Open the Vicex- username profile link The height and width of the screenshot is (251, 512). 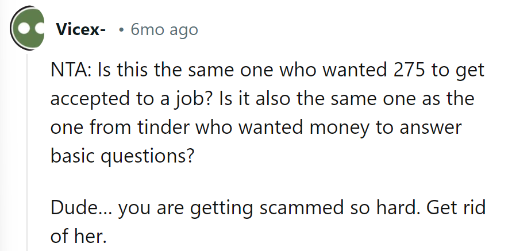(x=80, y=30)
